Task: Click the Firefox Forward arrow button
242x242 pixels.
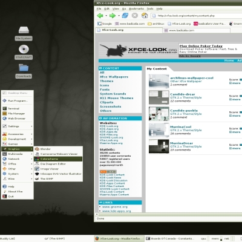Action: [x=113, y=15]
